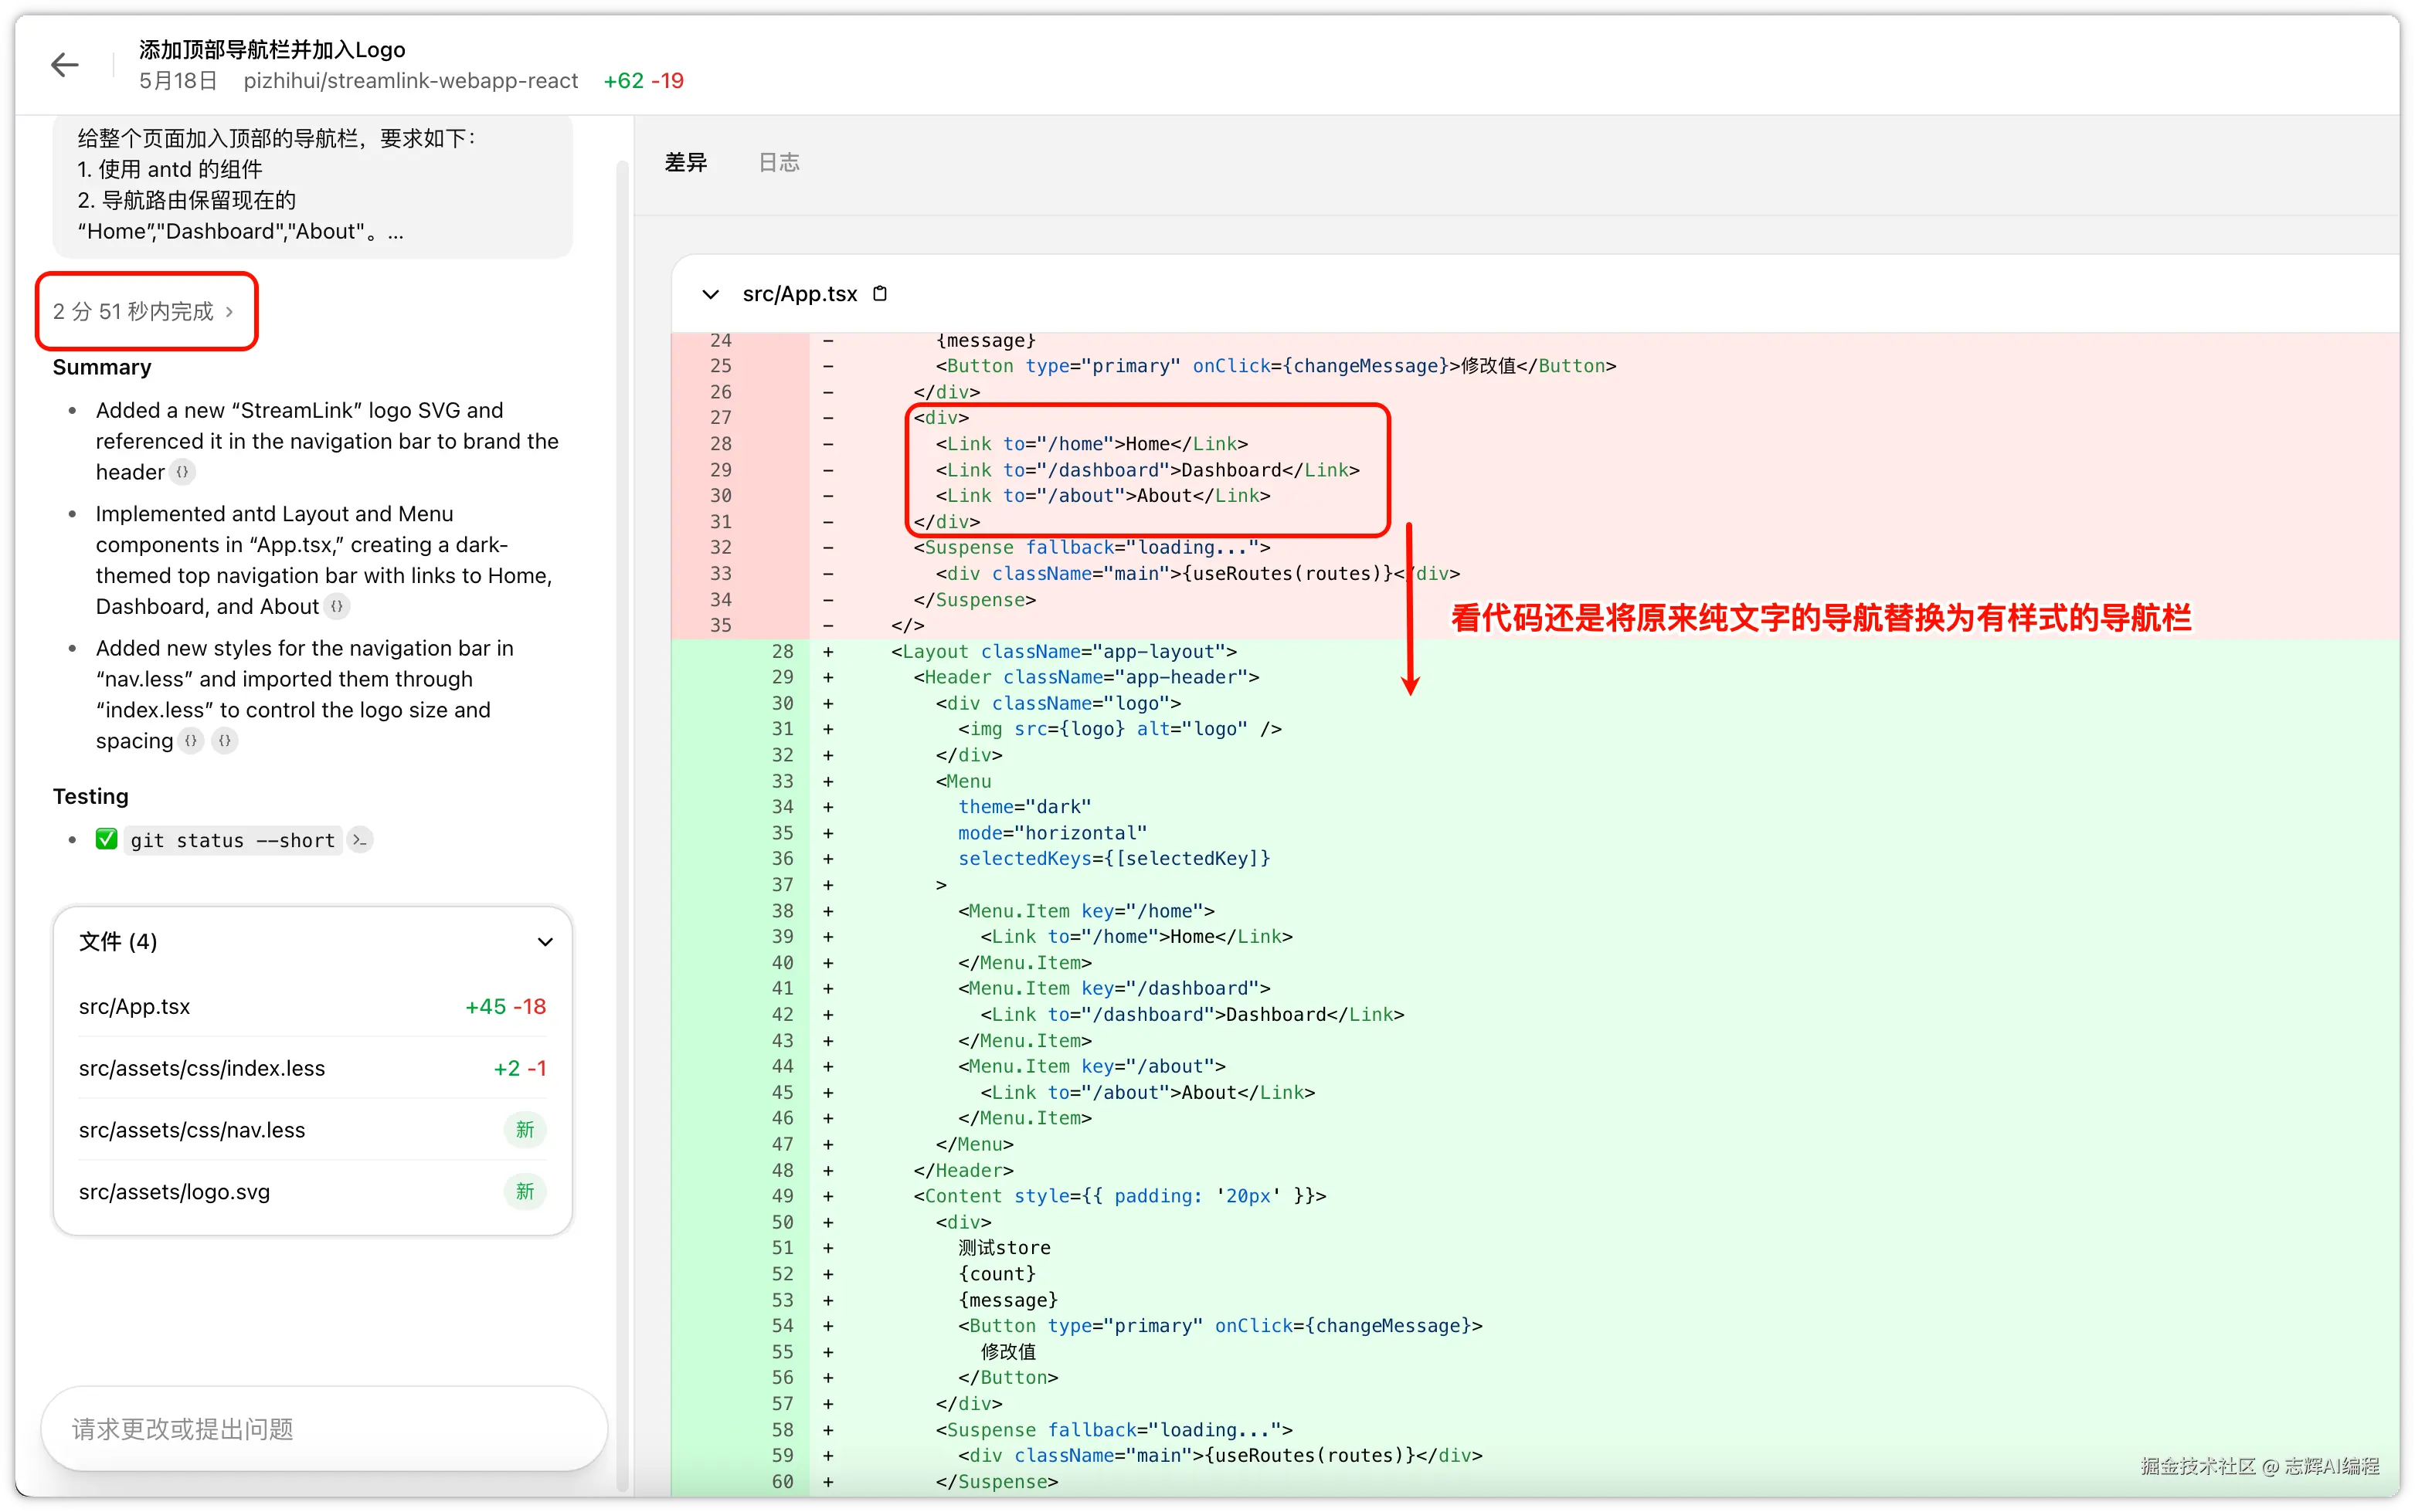2415x1512 pixels.
Task: Open the terminal output icon beside git status
Action: [360, 840]
